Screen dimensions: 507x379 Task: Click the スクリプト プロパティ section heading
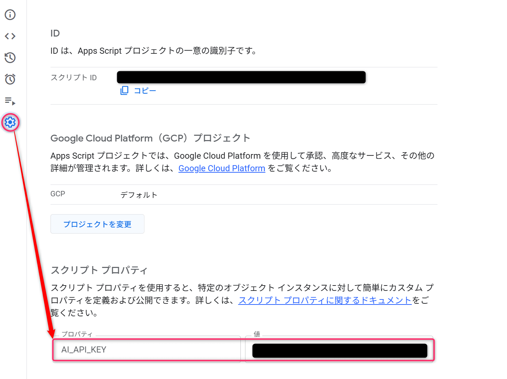pyautogui.click(x=99, y=270)
